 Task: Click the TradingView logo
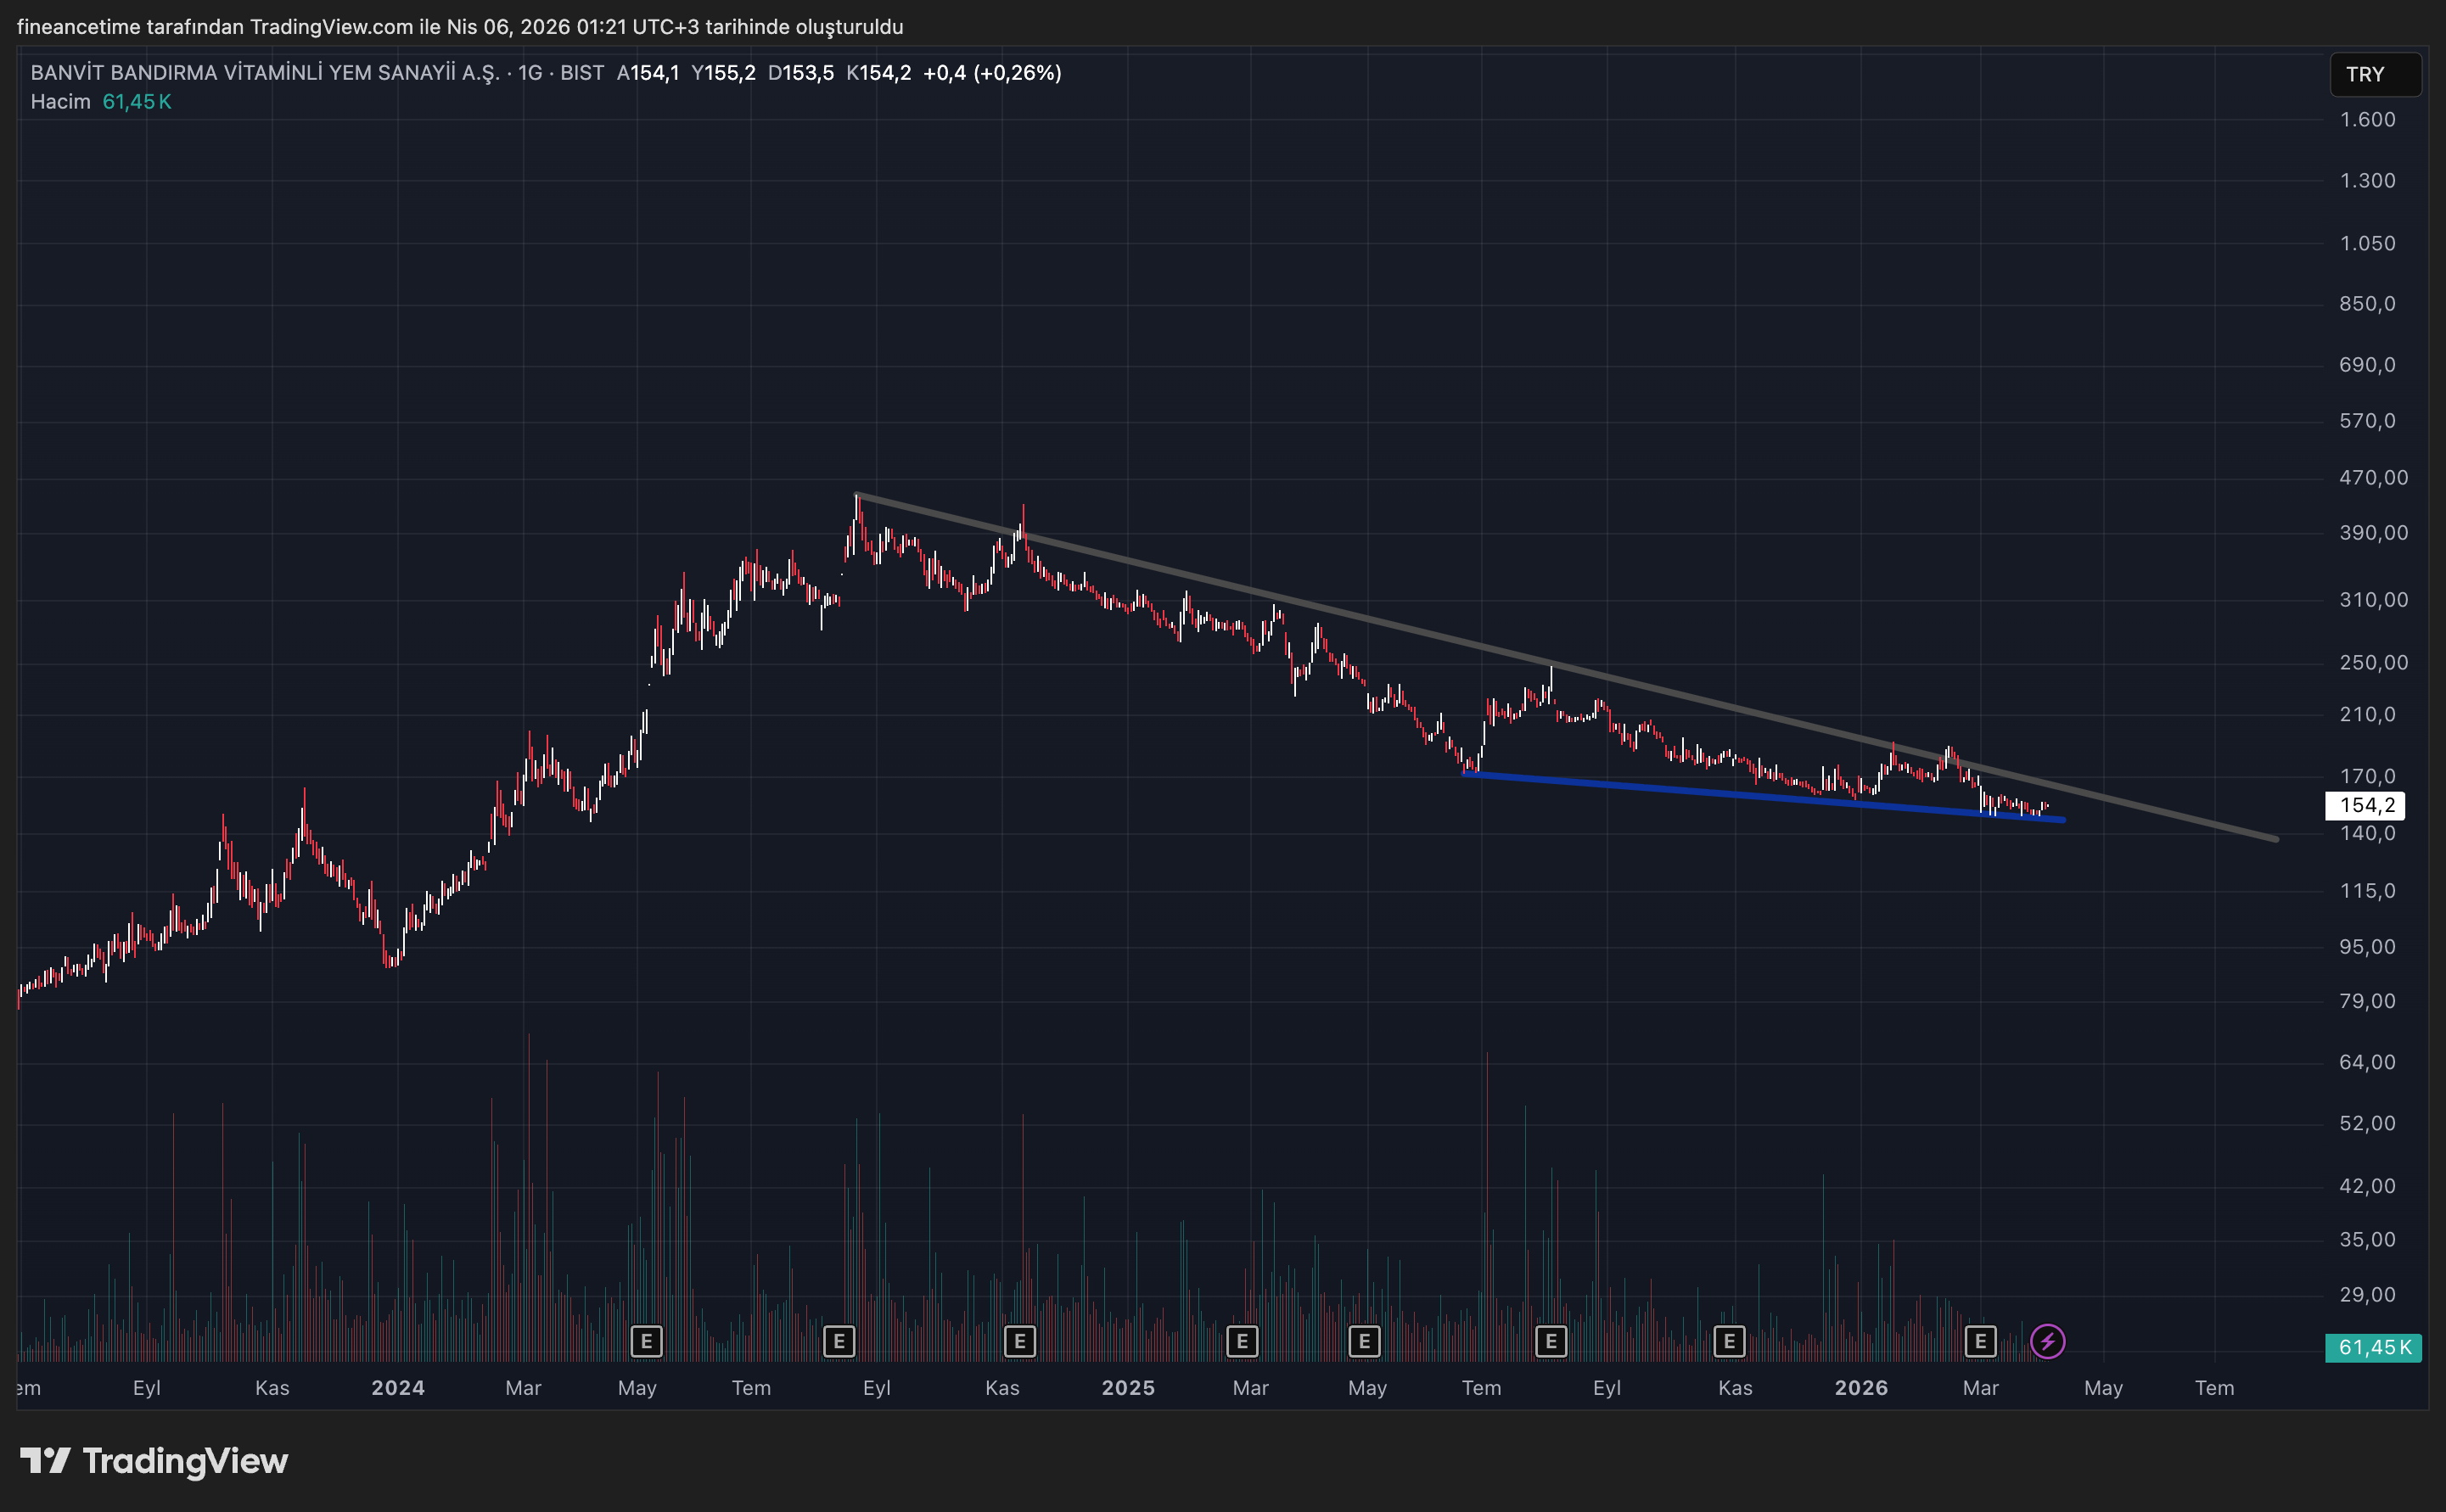[155, 1461]
